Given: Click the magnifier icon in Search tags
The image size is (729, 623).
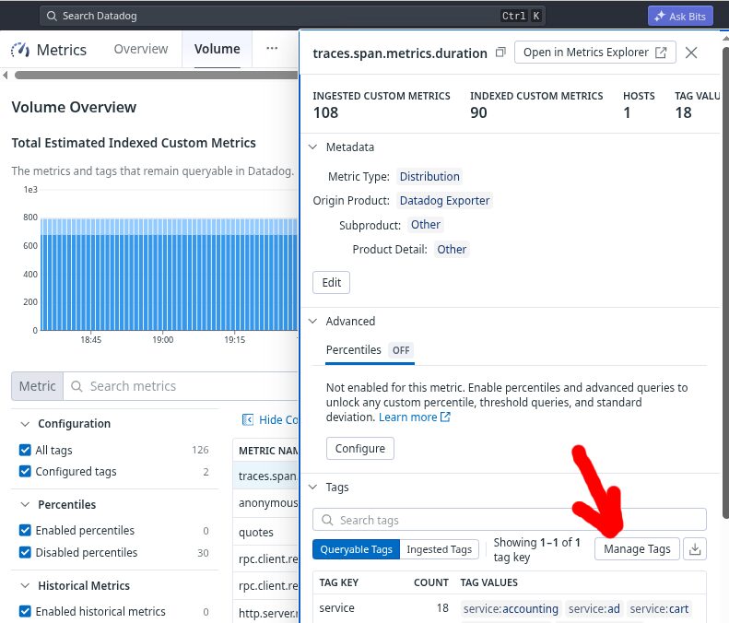Looking at the screenshot, I should click(x=327, y=520).
